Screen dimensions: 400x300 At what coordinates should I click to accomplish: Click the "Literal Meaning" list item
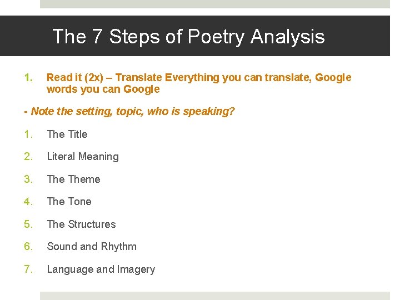(83, 157)
